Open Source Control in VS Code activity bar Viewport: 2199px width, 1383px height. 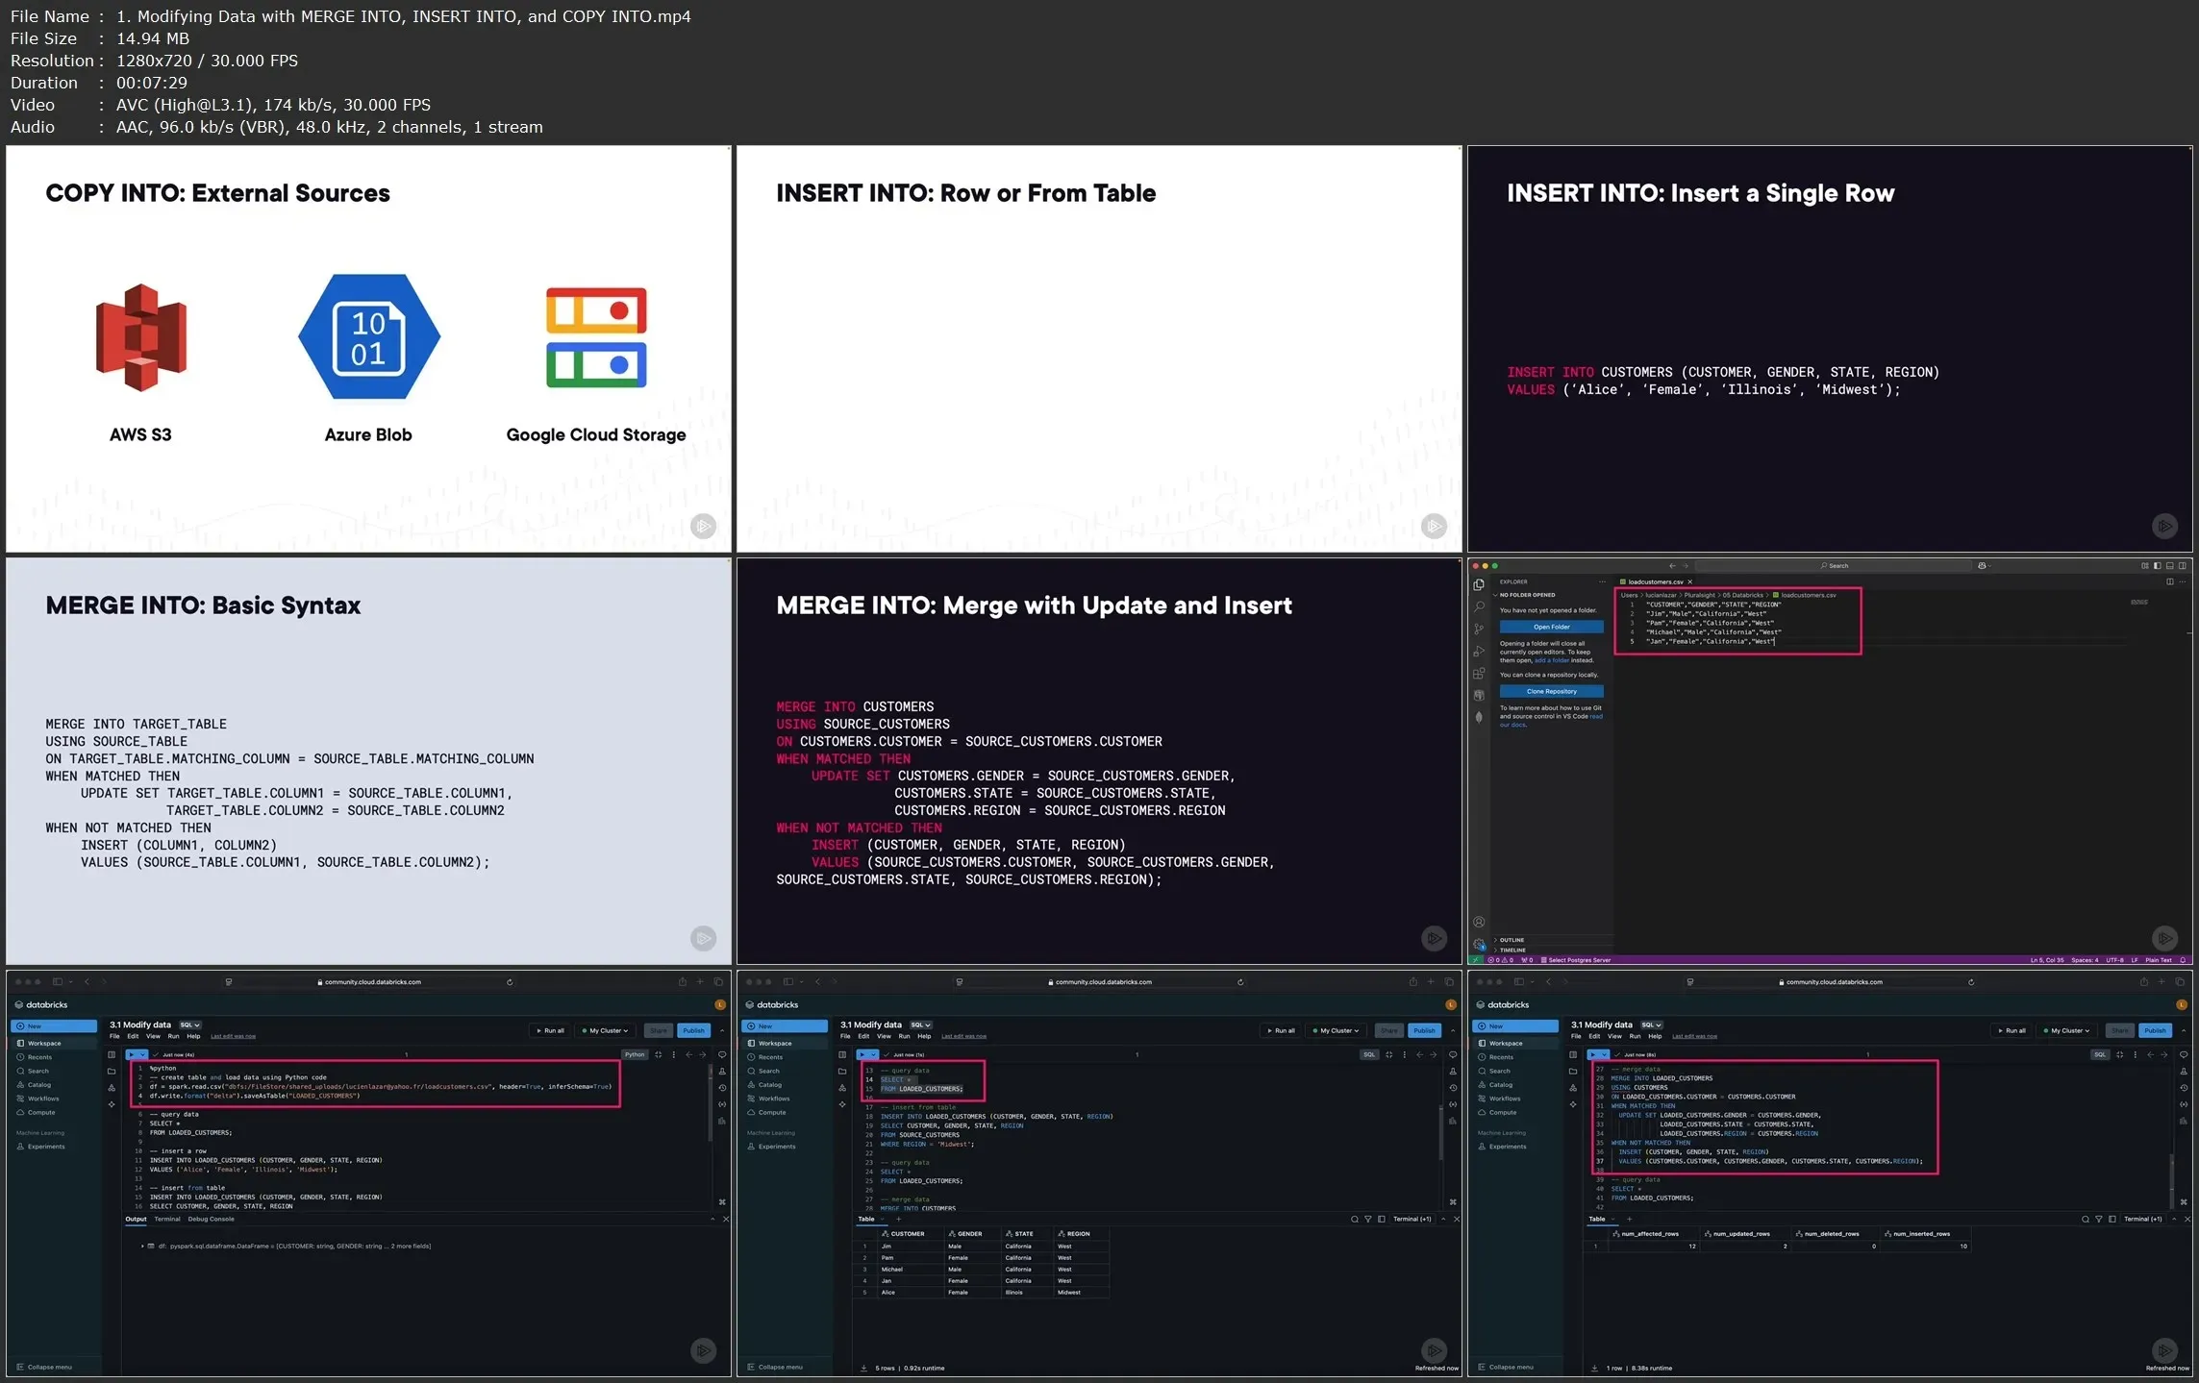click(1479, 629)
